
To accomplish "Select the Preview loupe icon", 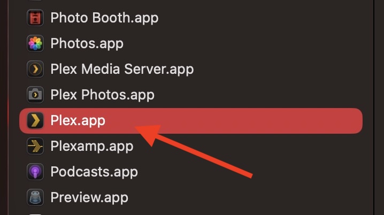I will 35,197.
